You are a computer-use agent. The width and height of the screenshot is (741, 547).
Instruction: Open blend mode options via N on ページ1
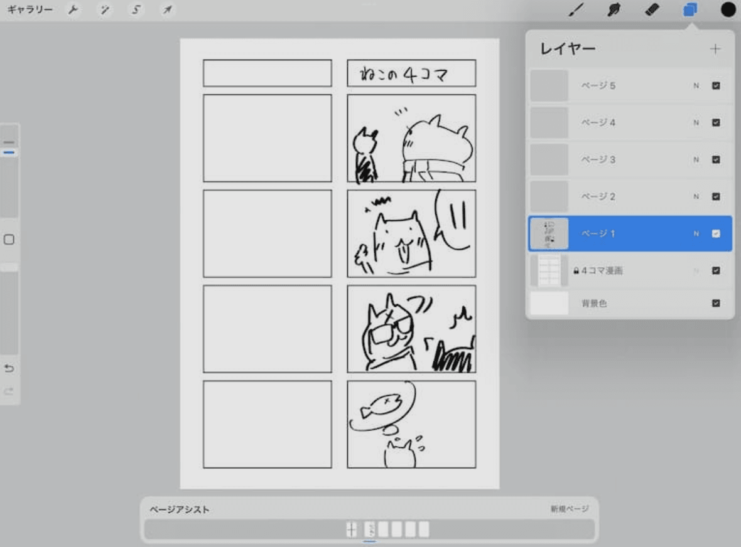point(695,233)
